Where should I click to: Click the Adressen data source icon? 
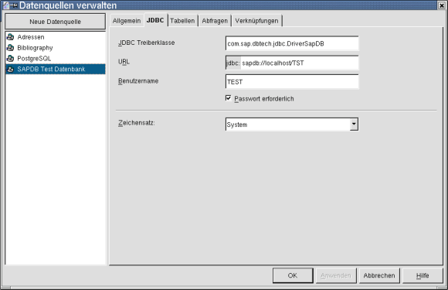tap(10, 37)
